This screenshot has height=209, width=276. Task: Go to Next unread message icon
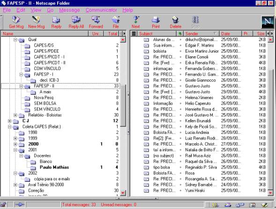[135, 22]
